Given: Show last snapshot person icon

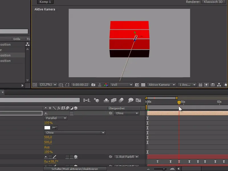Looking at the screenshot, I should (x=99, y=85).
